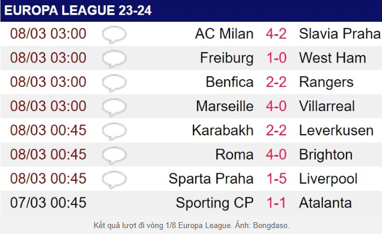Viewport: 382px width, 234px height.
Task: Select the Leverkusen team name
Action: click(336, 131)
